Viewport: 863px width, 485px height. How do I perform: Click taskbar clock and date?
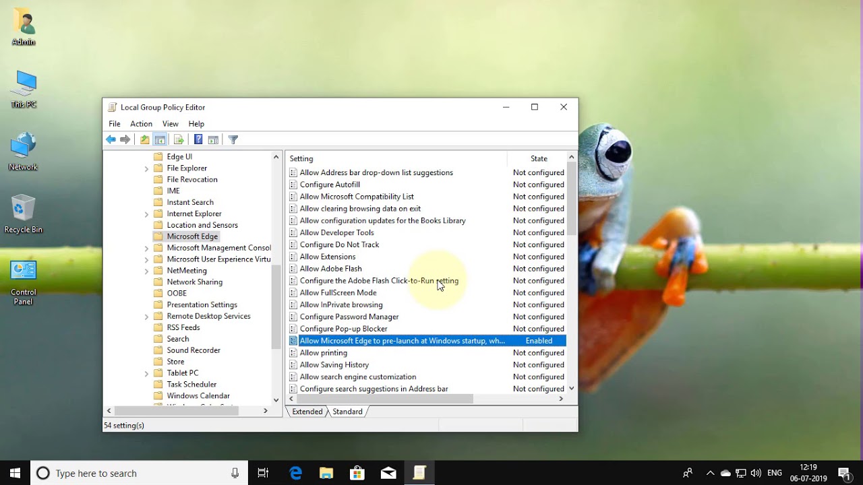[x=807, y=473]
